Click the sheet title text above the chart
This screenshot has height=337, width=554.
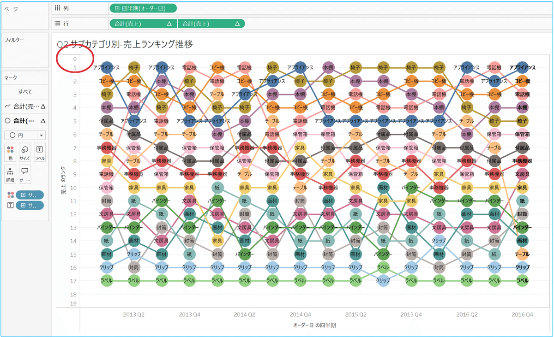pos(125,44)
